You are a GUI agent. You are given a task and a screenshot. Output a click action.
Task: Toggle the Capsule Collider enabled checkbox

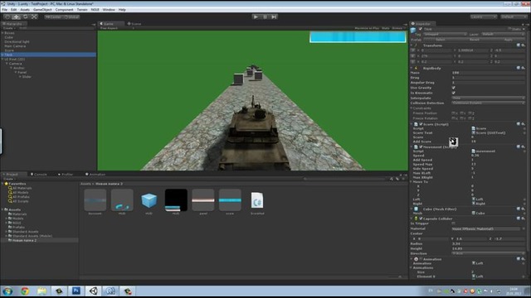[421, 219]
